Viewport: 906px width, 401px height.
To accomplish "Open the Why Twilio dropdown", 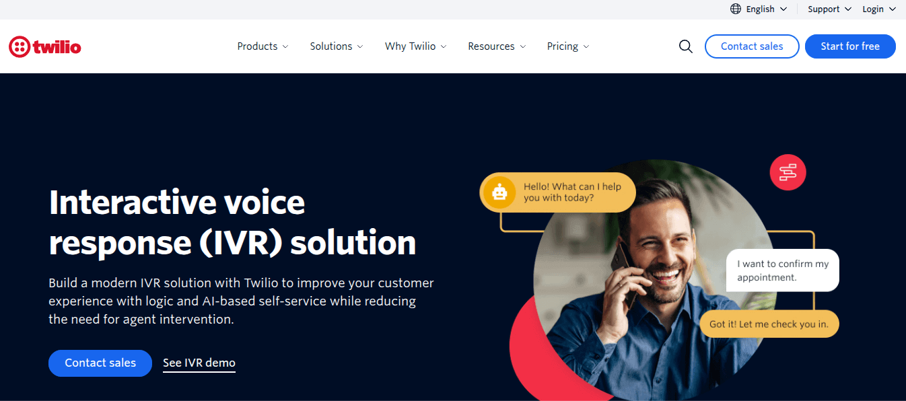I will [x=415, y=46].
